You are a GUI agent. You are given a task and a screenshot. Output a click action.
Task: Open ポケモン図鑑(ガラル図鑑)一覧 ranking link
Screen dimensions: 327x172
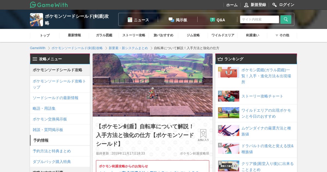pos(266,76)
